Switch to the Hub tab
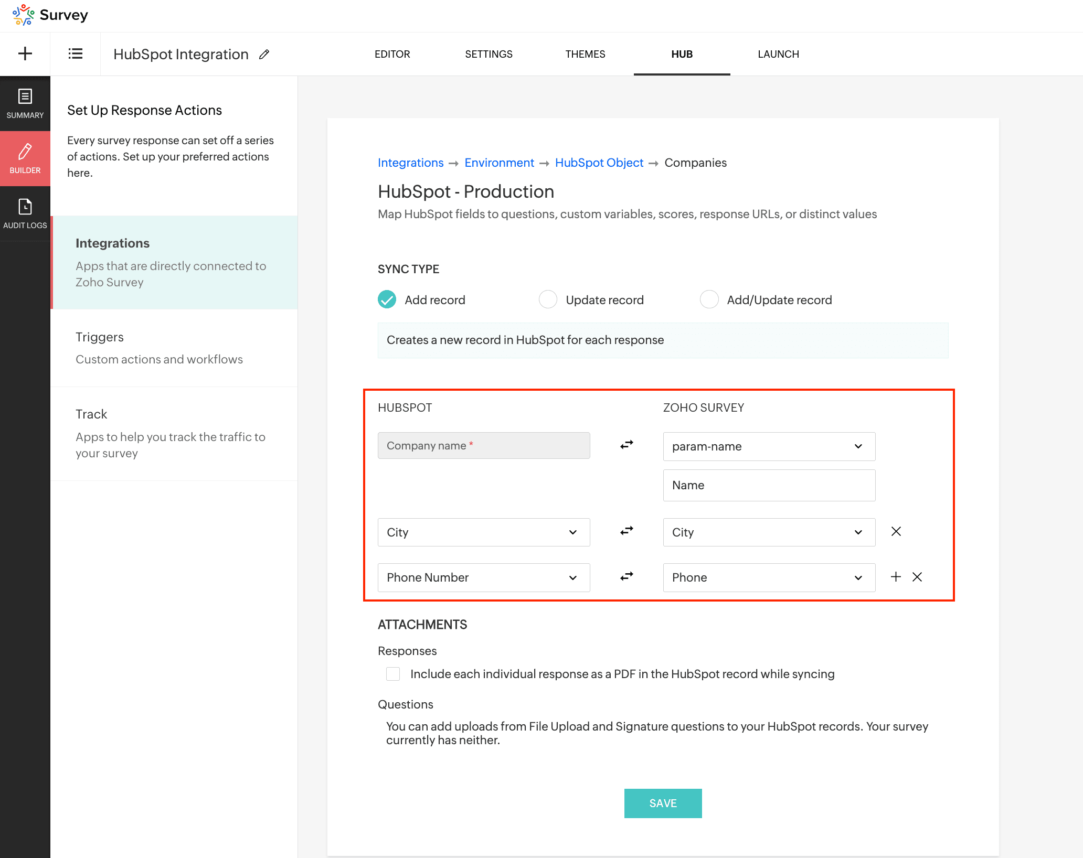This screenshot has height=858, width=1083. 682,54
